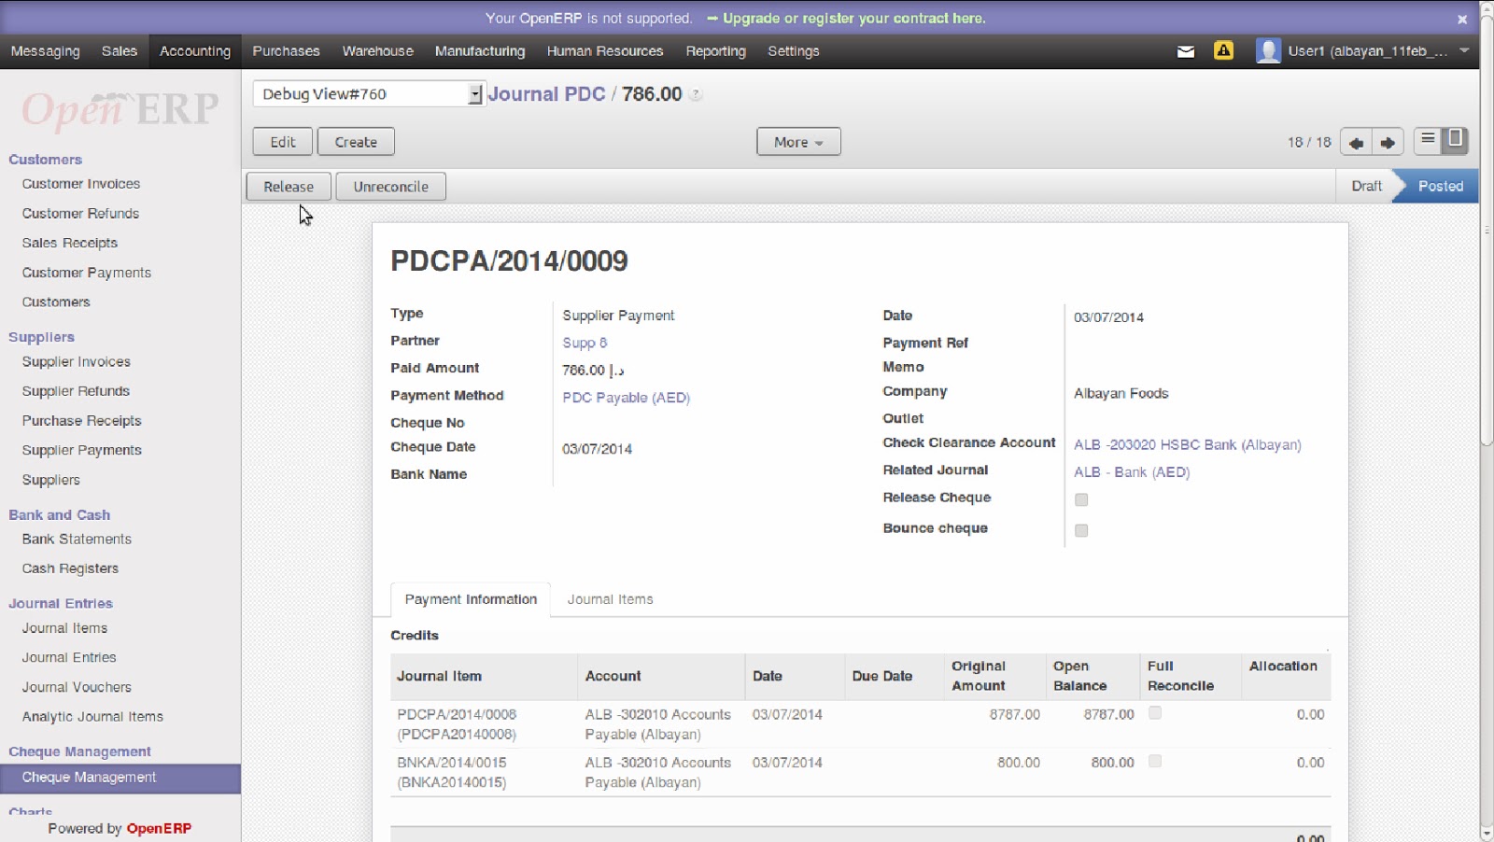The image size is (1494, 842).
Task: Open the Journal PDC breadcrumb link
Action: tap(546, 94)
